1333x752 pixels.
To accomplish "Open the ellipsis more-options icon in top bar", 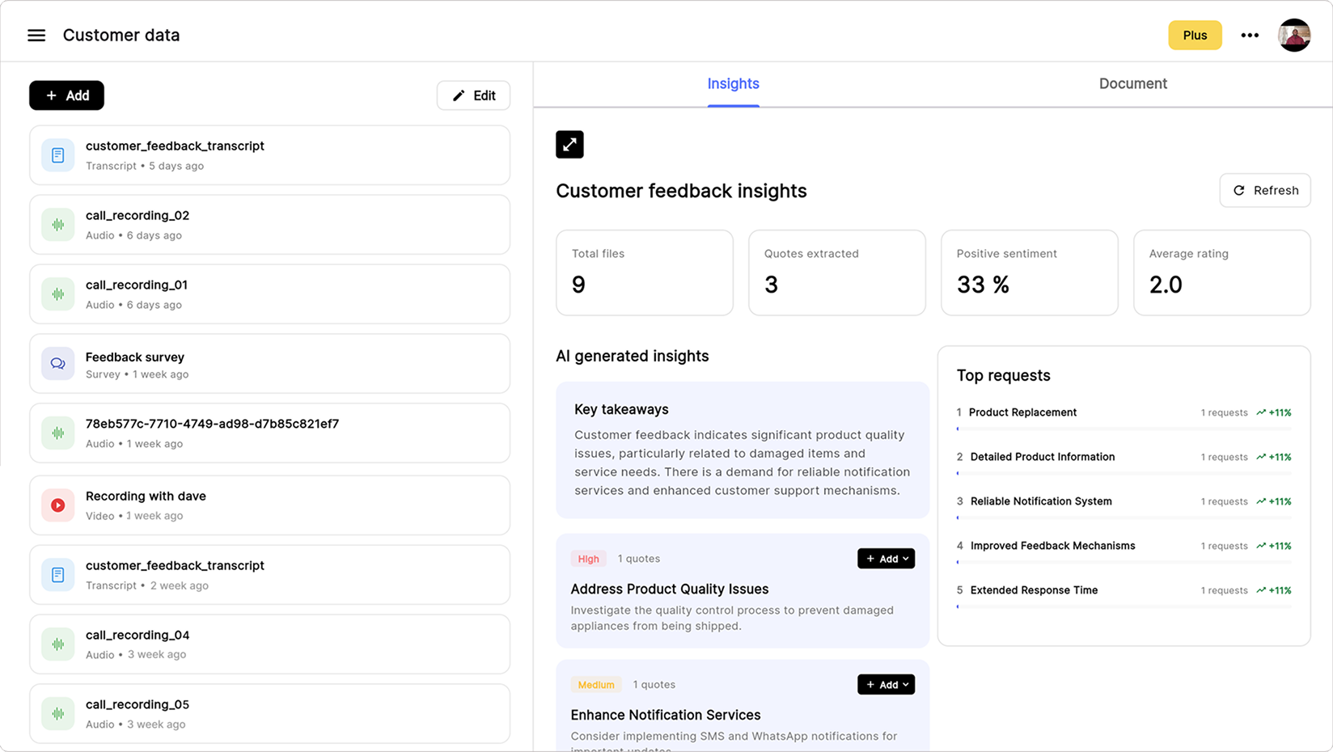I will [x=1250, y=35].
